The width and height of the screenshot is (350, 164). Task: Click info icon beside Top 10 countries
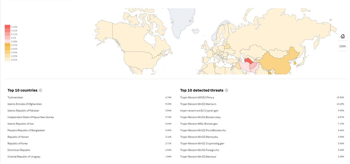pos(40,90)
